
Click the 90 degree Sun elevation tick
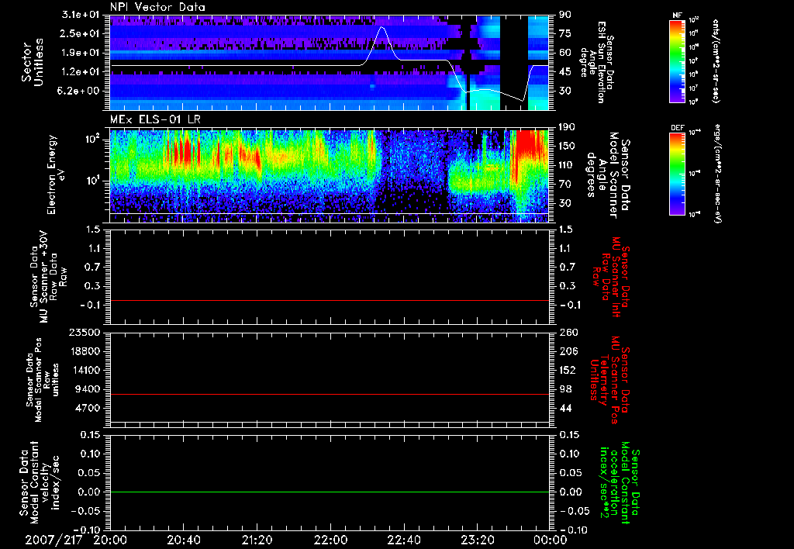(x=565, y=15)
